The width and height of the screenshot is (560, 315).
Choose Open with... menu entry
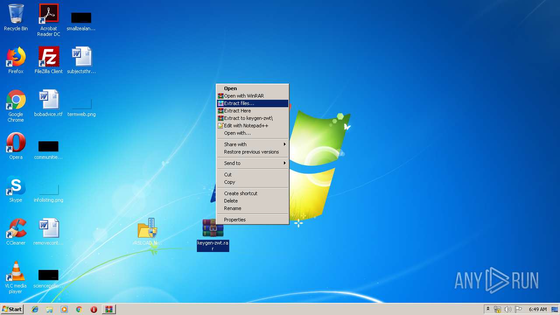(252, 133)
